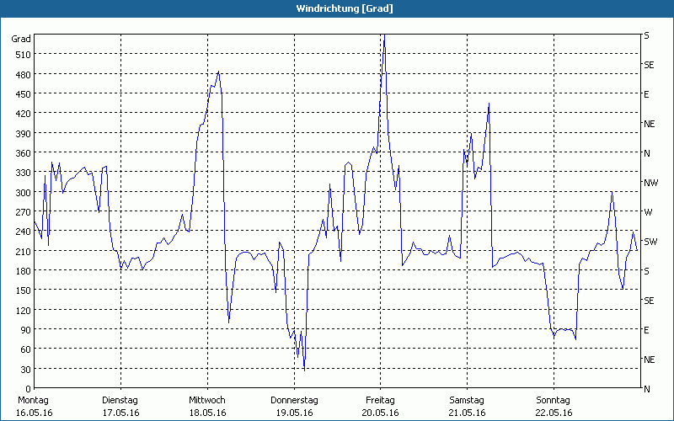Click the date 19.05.16
674x421 pixels.
(294, 413)
